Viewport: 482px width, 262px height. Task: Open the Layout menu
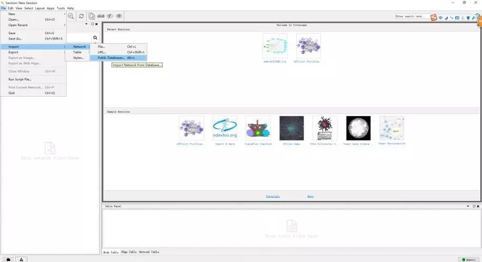point(40,8)
